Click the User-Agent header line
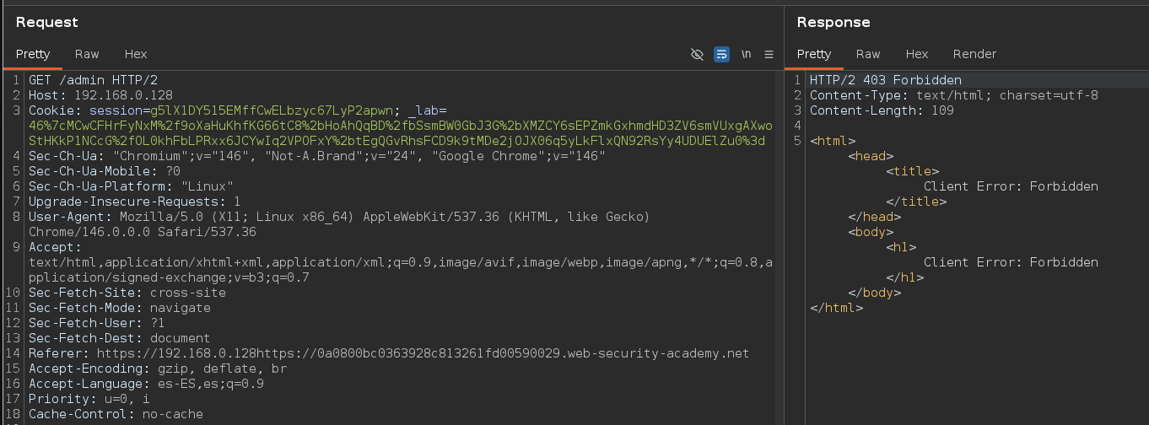The height and width of the screenshot is (425, 1149). tap(337, 217)
